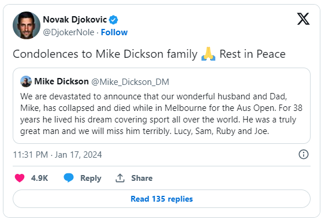The image size is (325, 223).
Task: Open the info circle icon
Action: click(x=304, y=154)
